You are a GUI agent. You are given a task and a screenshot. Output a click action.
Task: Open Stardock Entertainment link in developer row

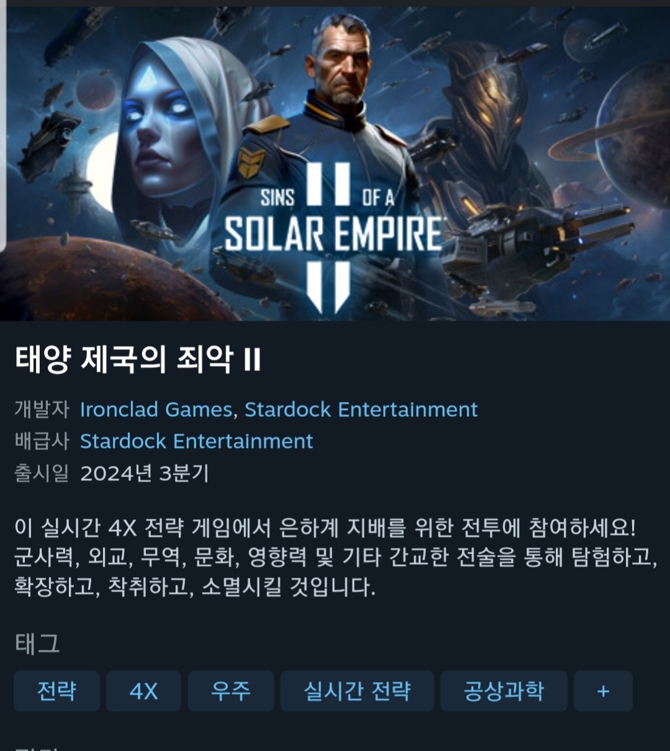click(361, 409)
